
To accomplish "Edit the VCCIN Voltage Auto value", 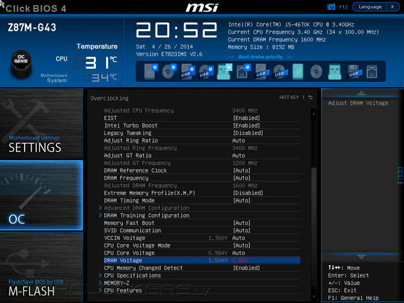I will pos(239,238).
